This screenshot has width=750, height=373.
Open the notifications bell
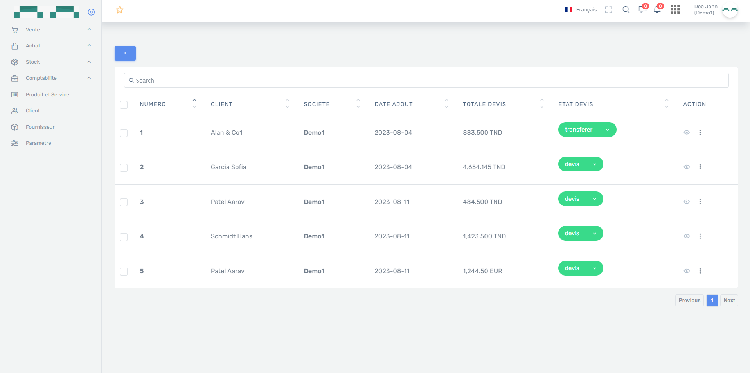(x=657, y=10)
